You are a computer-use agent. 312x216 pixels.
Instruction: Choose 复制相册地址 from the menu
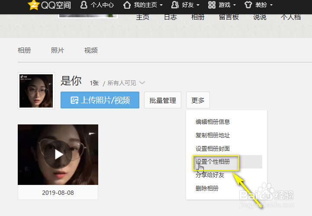point(213,135)
